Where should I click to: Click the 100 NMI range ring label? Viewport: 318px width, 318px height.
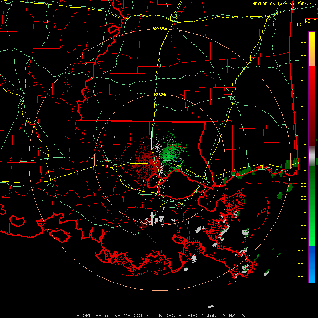(160, 29)
